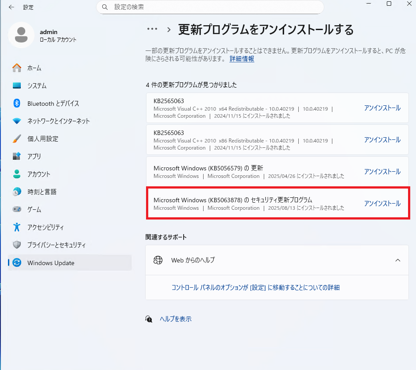Screen dimensions: 416x370
Task: Select ネットワークとインターネット in sidebar
Action: (x=70, y=121)
